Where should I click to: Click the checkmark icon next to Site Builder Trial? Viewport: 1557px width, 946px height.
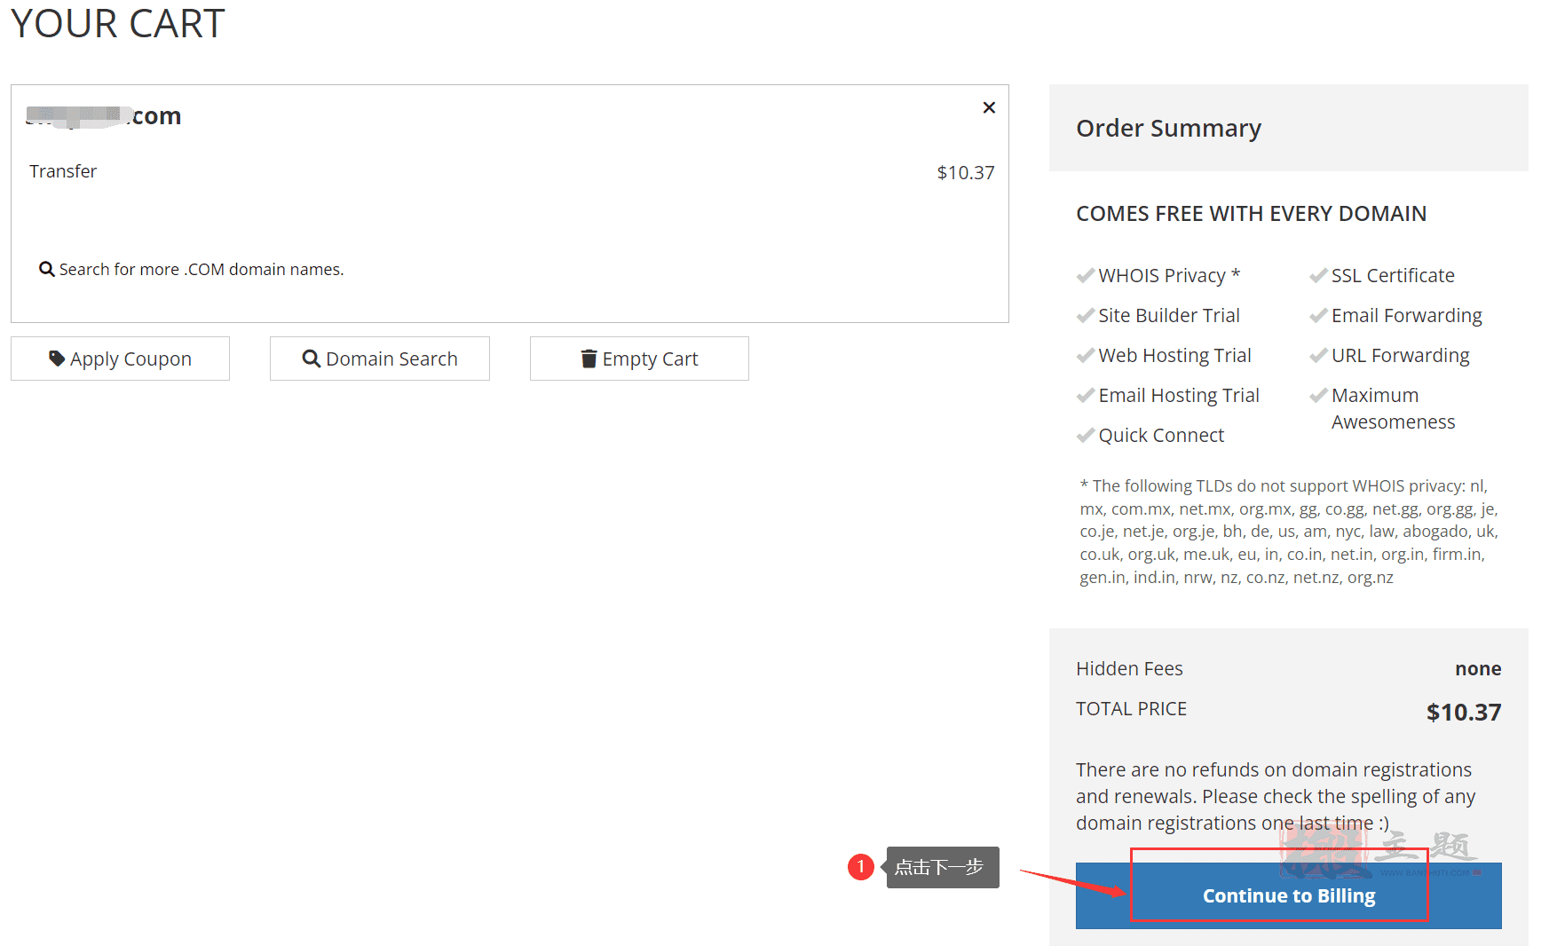[1085, 315]
